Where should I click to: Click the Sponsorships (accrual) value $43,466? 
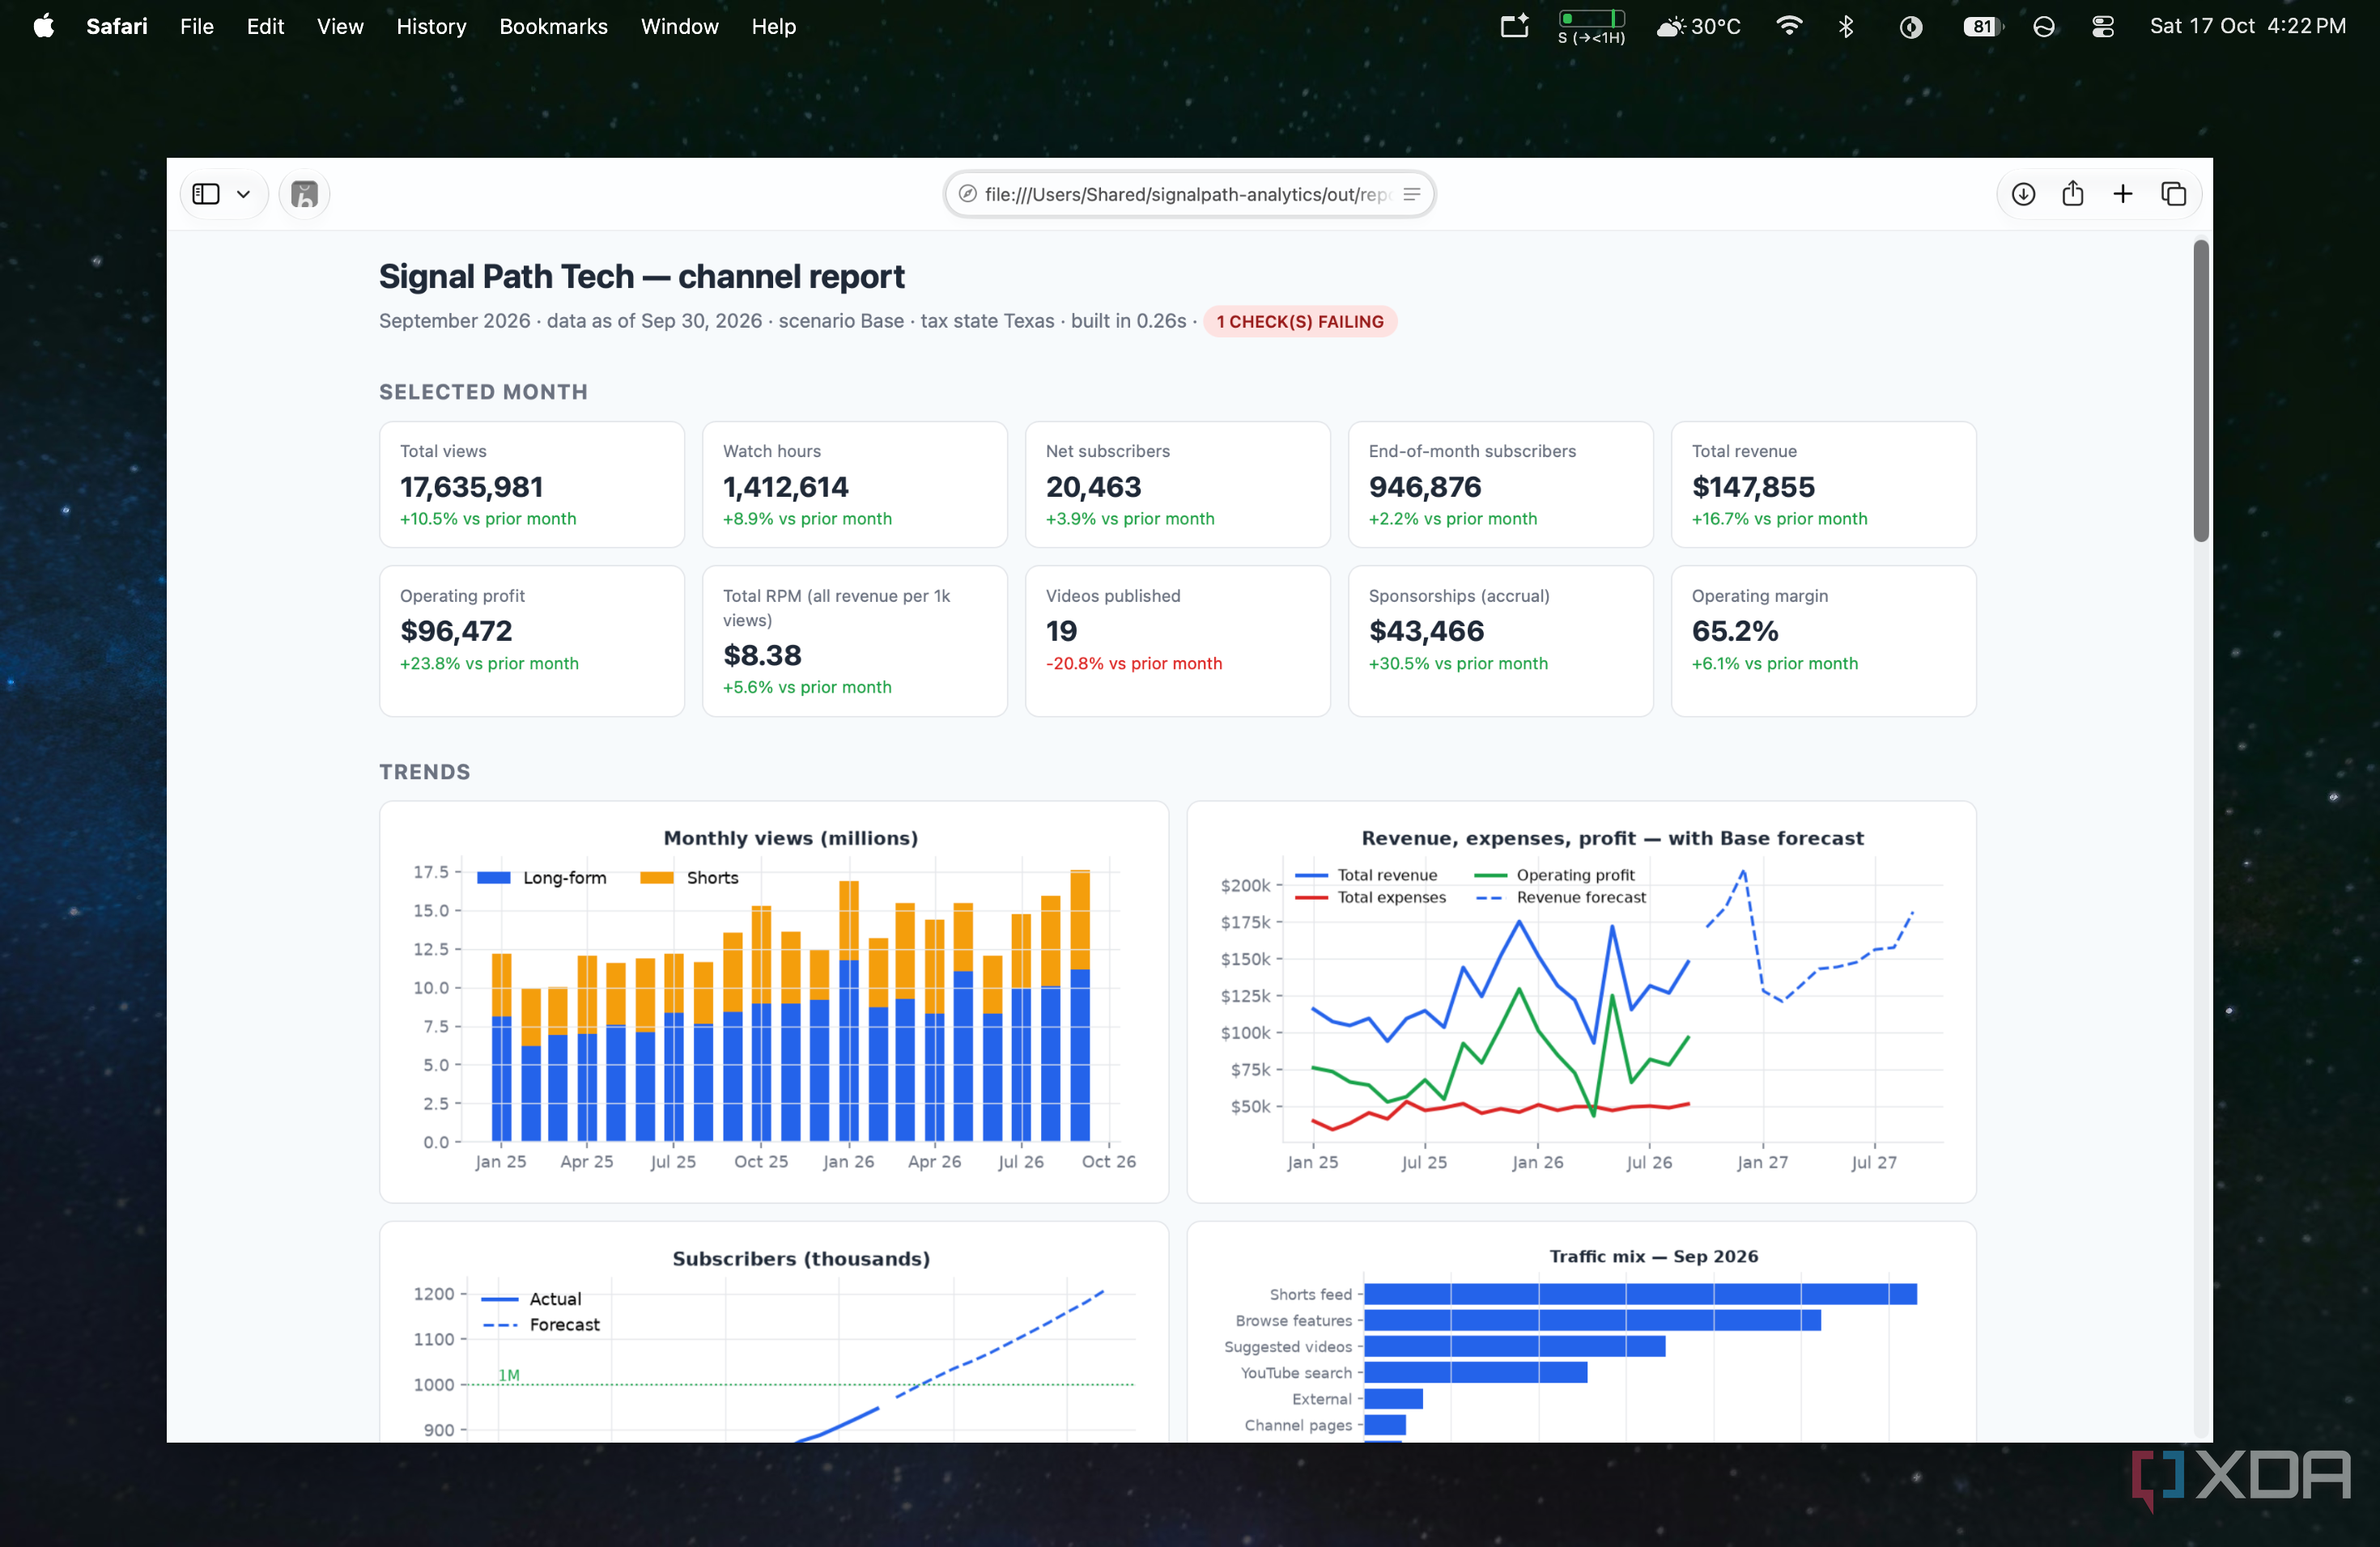tap(1426, 630)
